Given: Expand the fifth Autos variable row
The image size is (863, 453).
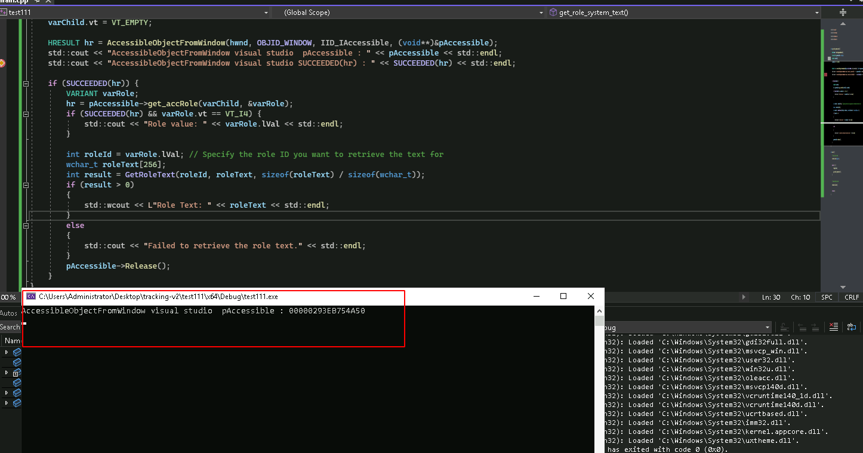Looking at the screenshot, I should 7,393.
